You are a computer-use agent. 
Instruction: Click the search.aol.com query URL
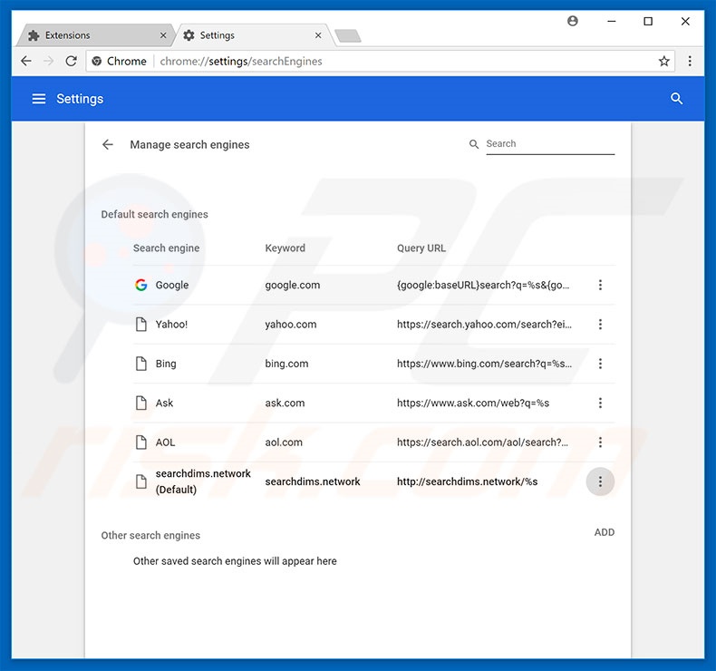(482, 442)
